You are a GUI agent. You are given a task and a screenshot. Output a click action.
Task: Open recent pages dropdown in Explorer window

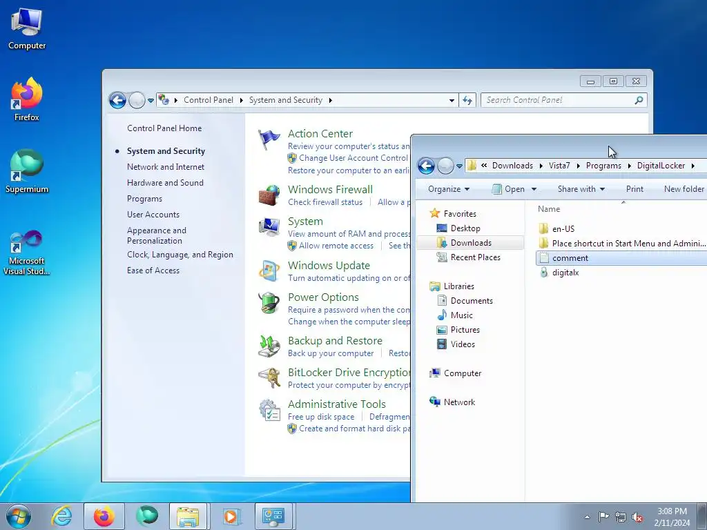point(459,166)
